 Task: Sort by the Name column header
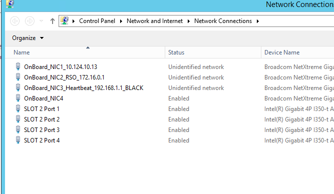pos(85,52)
